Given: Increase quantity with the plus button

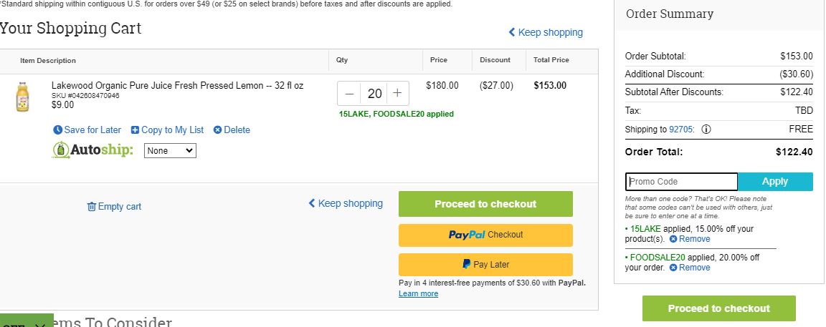Looking at the screenshot, I should click(398, 94).
